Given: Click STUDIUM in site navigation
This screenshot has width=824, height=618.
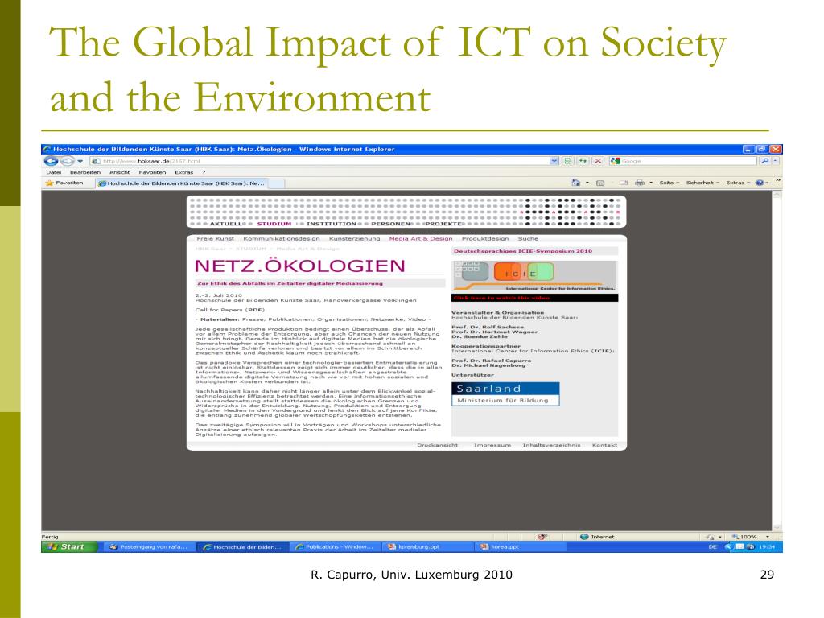Looking at the screenshot, I should pos(274,224).
